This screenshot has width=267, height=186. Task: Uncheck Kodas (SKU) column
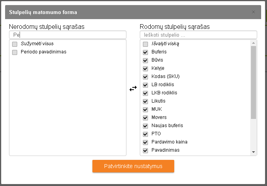146,77
